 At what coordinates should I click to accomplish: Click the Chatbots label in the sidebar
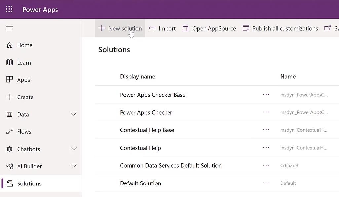tap(28, 149)
